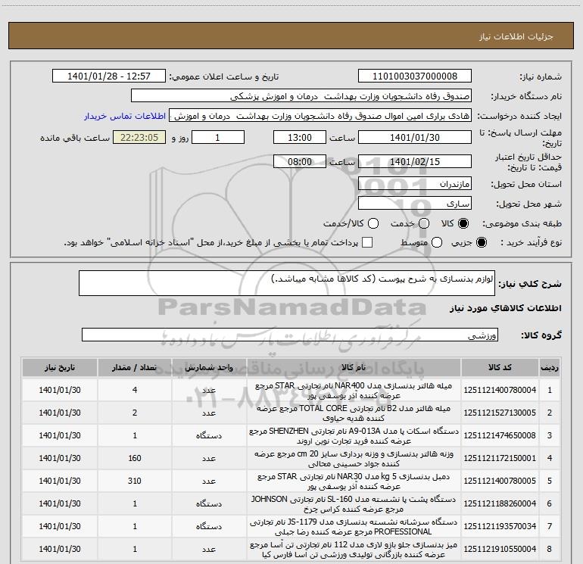Click product code 1251121172150001
Image resolution: width=583 pixels, height=564 pixels.
coord(500,458)
